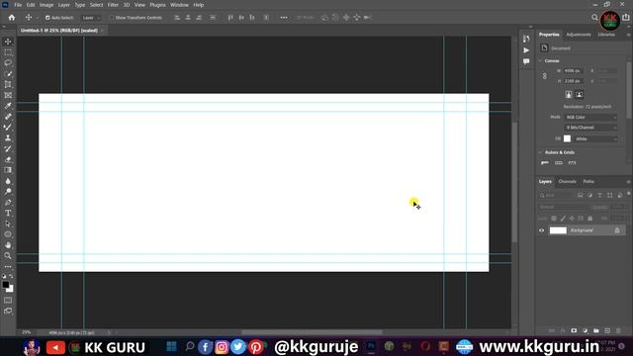Viewport: 633px width, 356px height.
Task: Toggle the Auto-Select checkbox
Action: coord(47,18)
